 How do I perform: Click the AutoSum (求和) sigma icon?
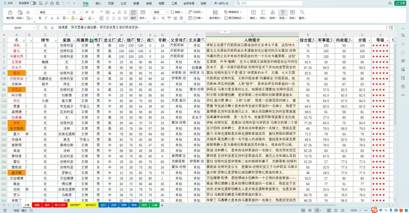(x=263, y=12)
